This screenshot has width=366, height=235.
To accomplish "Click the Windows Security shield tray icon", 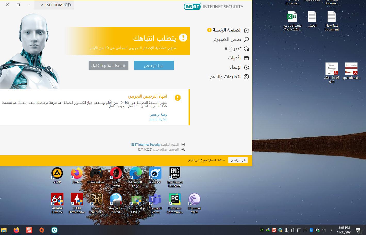I will [318, 230].
